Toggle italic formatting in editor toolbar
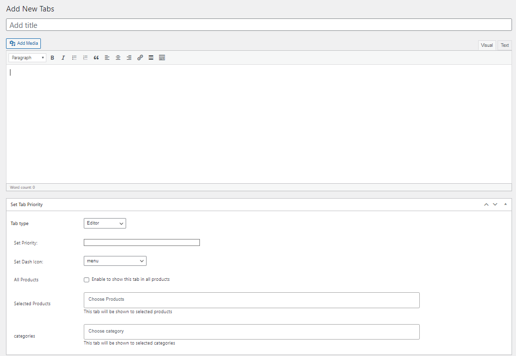 point(63,58)
